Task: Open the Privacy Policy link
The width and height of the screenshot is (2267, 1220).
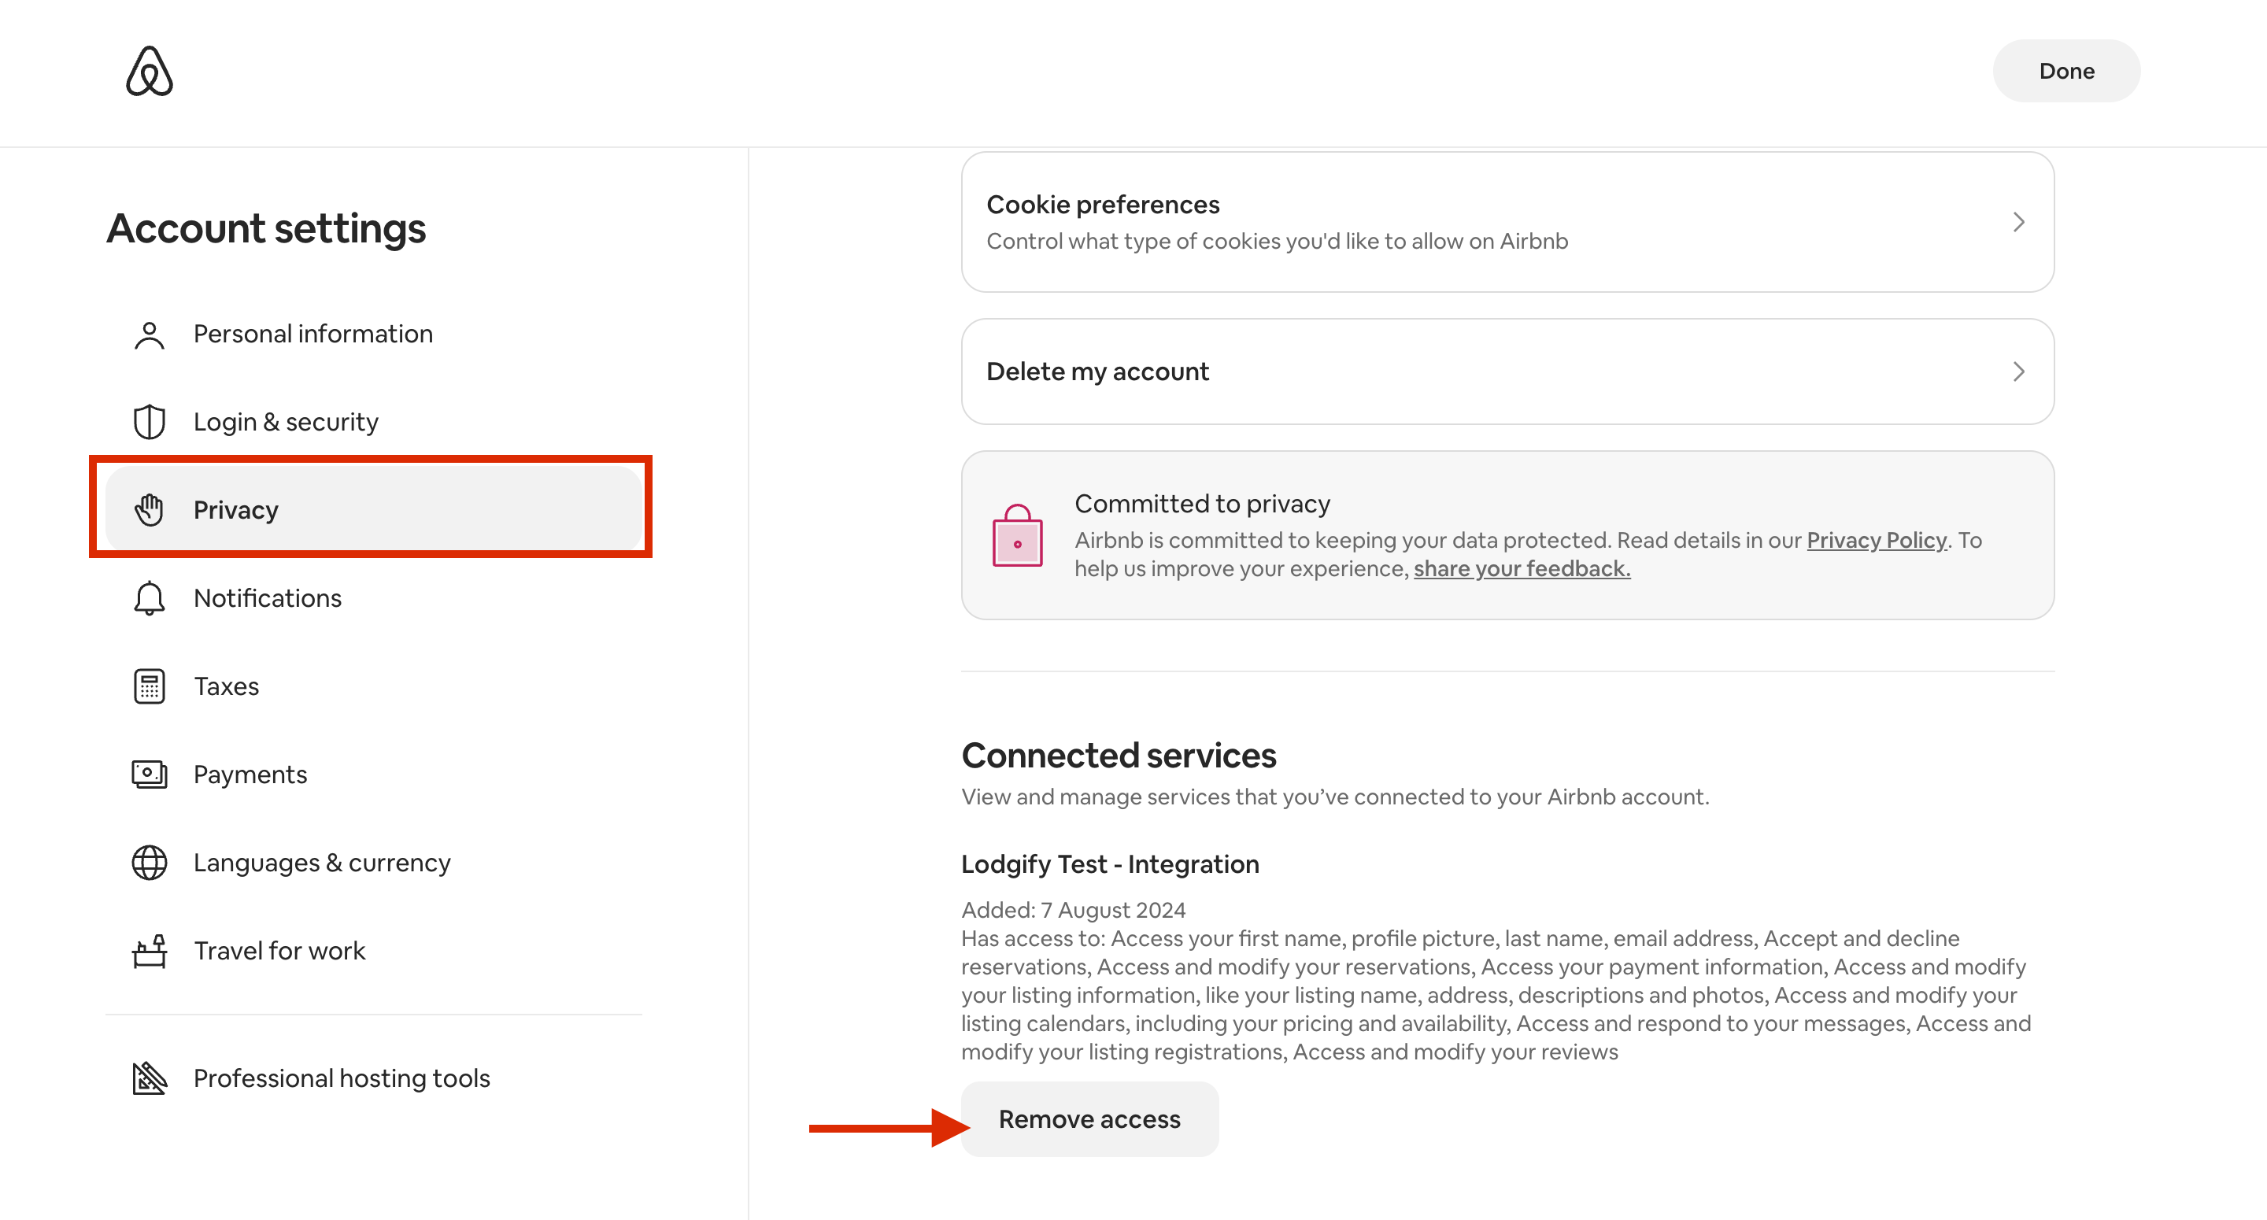Action: pyautogui.click(x=1877, y=541)
